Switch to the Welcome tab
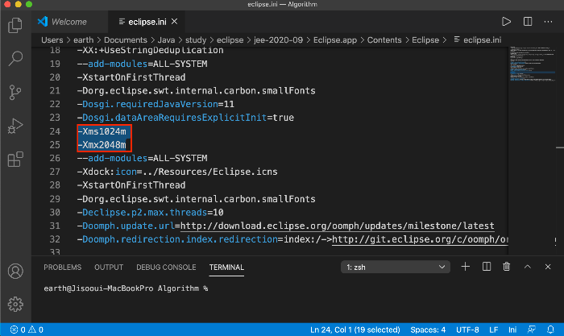 point(68,22)
